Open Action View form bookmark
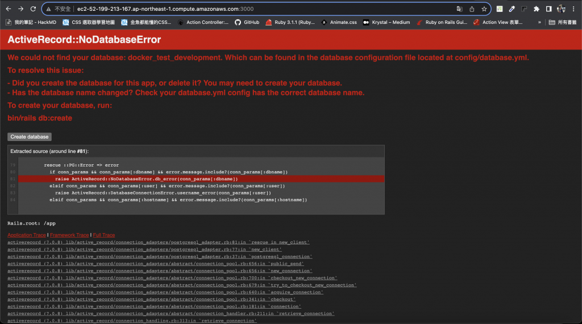 point(498,22)
